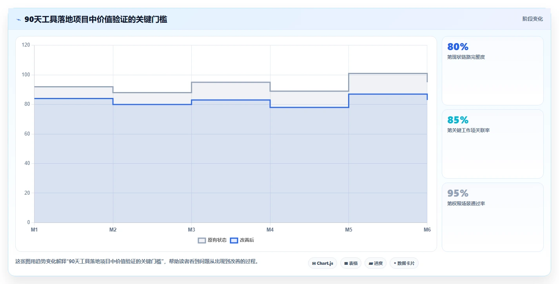Toggle the 改善后 legend series
This screenshot has width=559, height=284.
tap(242, 240)
